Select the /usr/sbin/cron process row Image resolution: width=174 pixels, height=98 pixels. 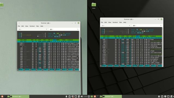(48, 58)
